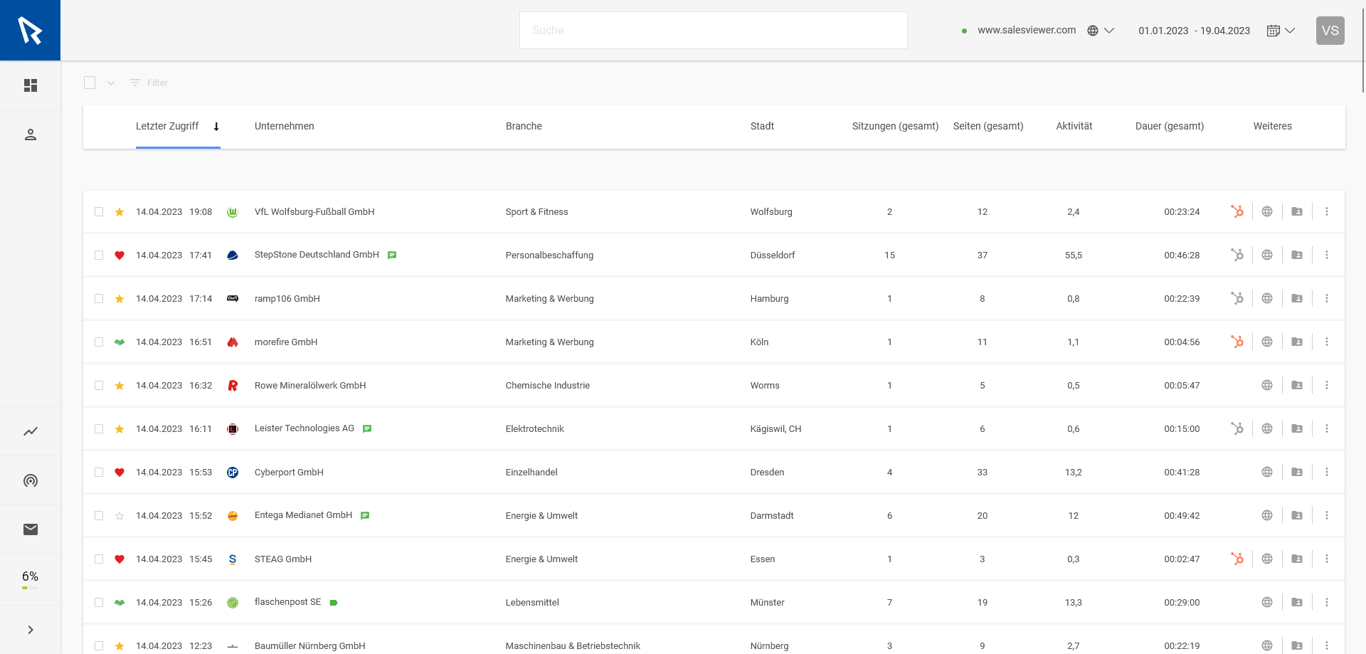The width and height of the screenshot is (1366, 654).
Task: Sort by the Unternehmen column header
Action: point(284,126)
